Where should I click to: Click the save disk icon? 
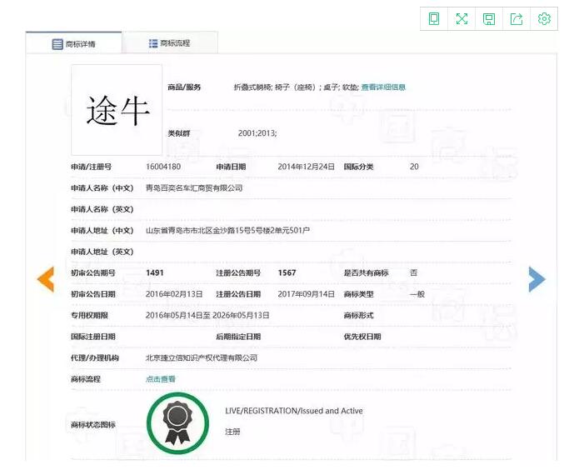click(489, 19)
